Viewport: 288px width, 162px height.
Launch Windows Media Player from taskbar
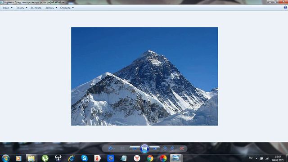pos(18,158)
